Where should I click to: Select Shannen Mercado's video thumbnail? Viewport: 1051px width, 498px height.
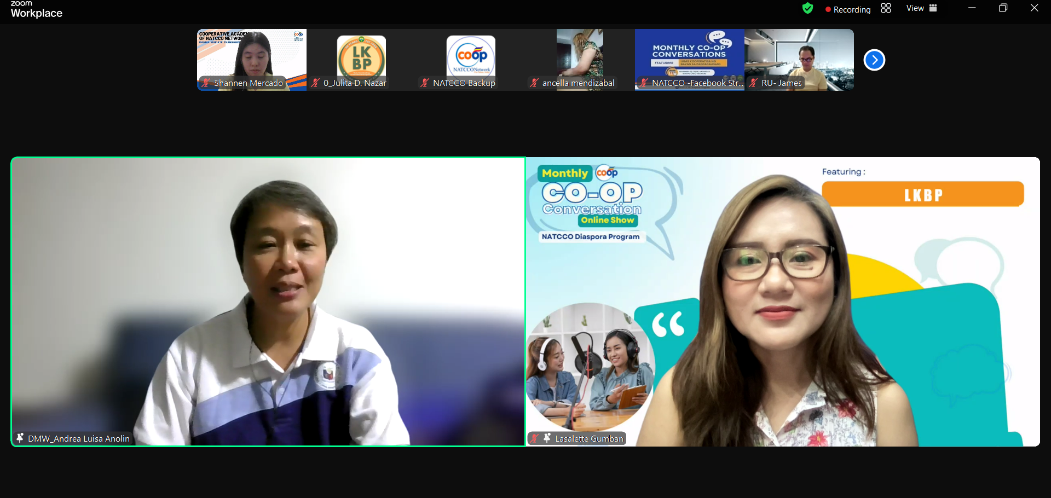252,60
